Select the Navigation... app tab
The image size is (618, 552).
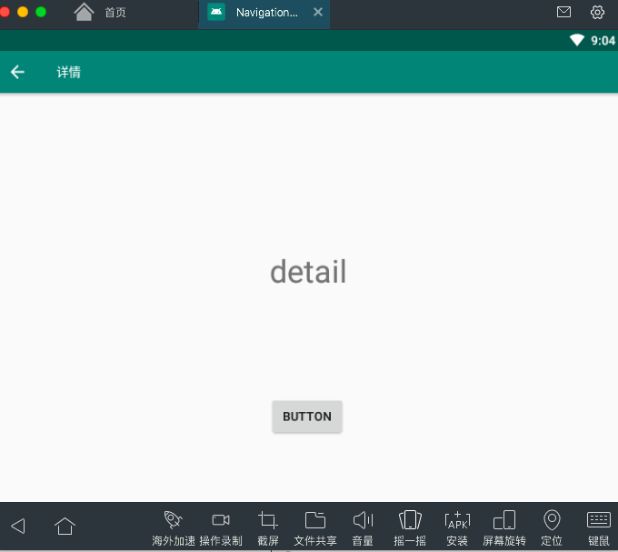(x=264, y=13)
